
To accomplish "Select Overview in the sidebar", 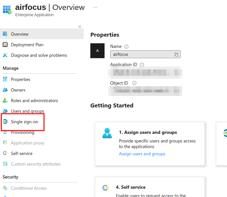I will 42,34.
